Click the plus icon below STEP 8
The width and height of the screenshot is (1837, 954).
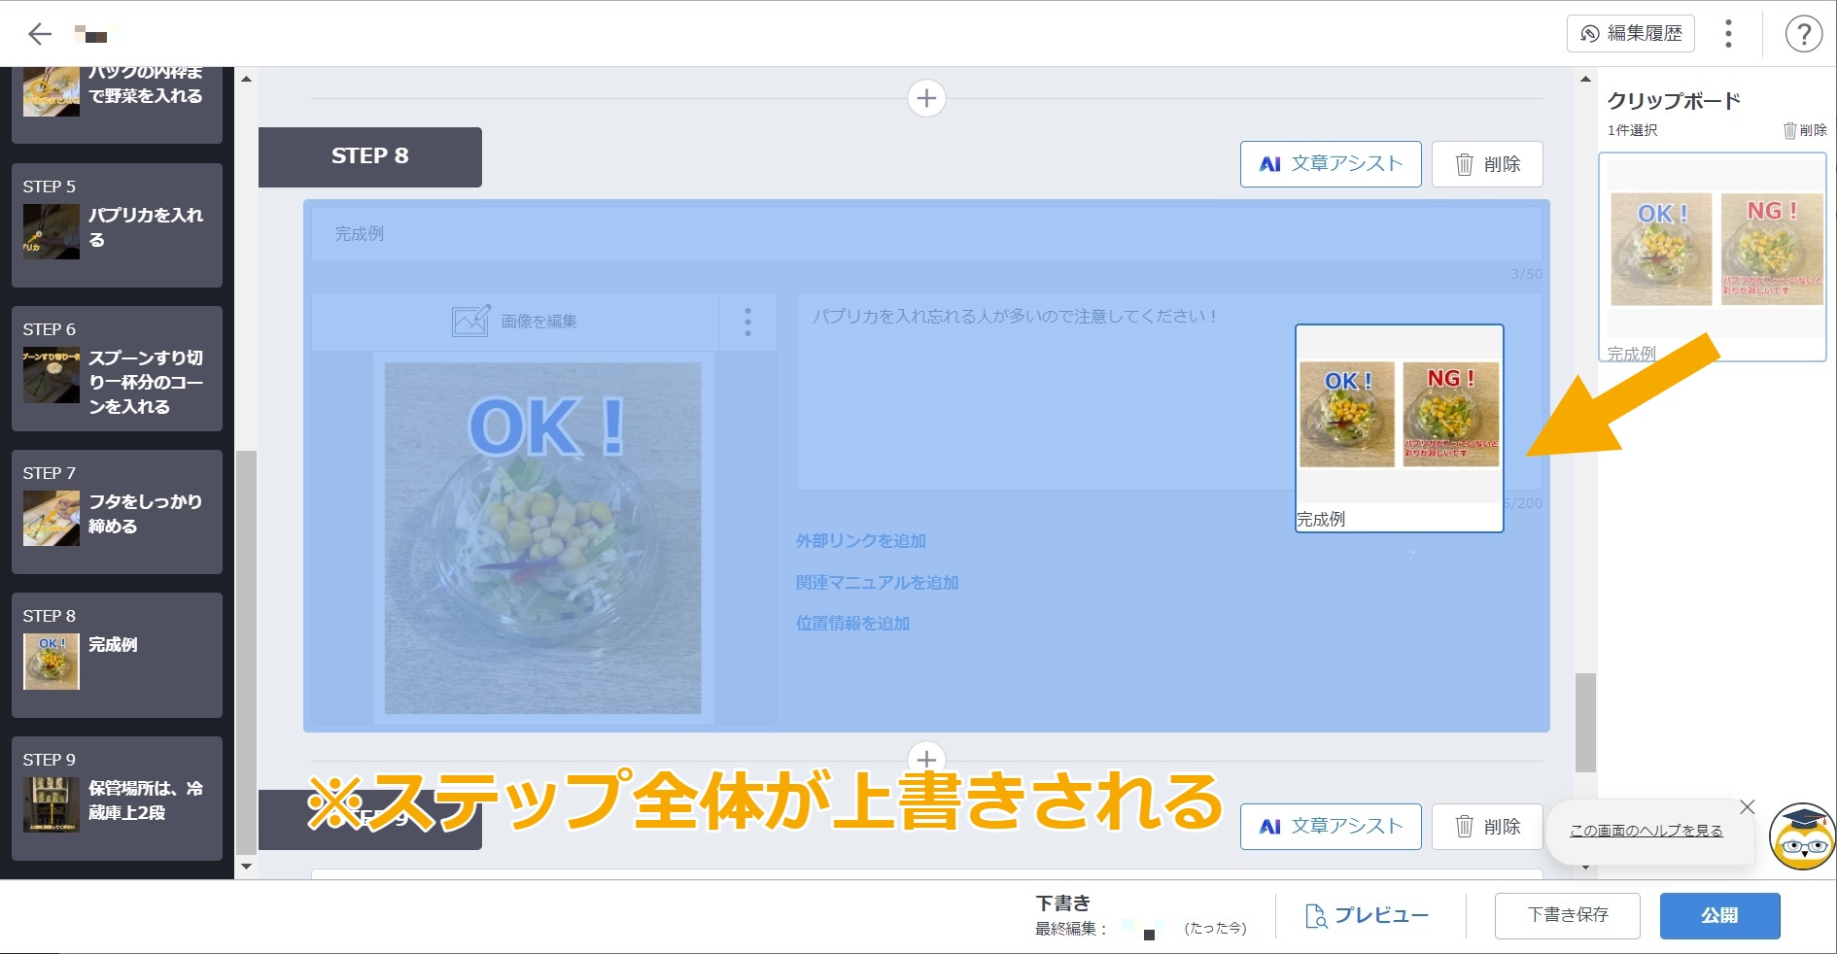(926, 758)
